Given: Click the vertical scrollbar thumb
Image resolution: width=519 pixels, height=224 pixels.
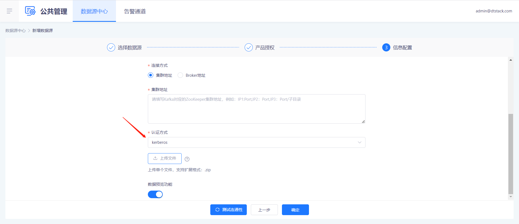Looking at the screenshot, I should pos(511,154).
